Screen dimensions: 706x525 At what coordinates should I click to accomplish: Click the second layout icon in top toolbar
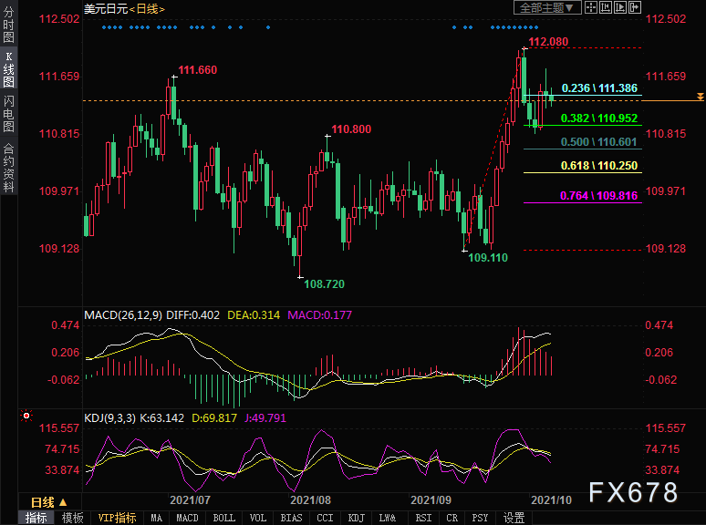[607, 8]
